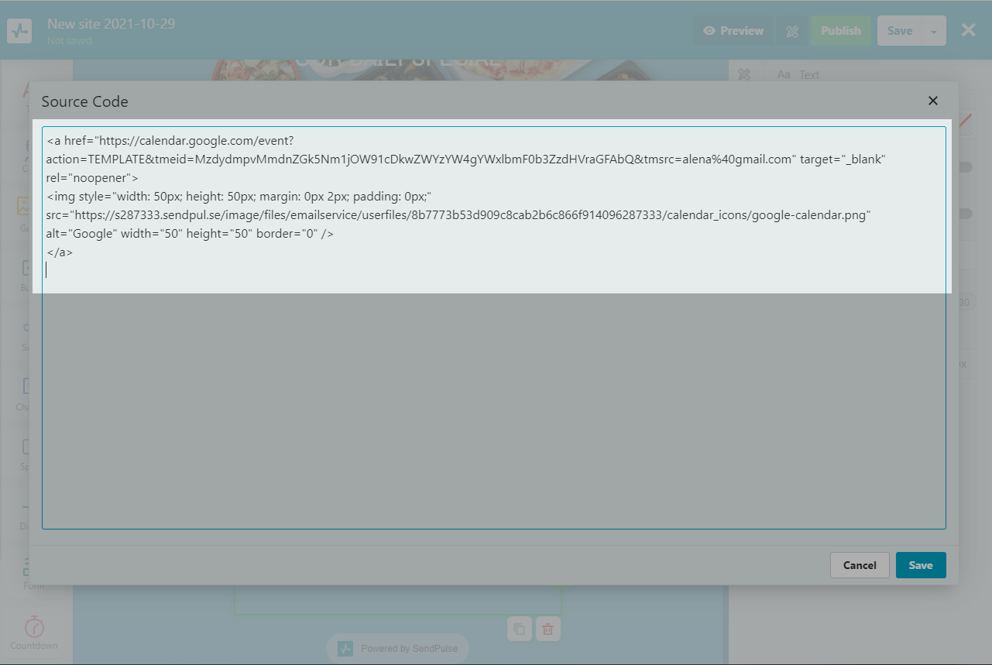Close the Source Code dialog
The width and height of the screenshot is (992, 665).
point(932,101)
